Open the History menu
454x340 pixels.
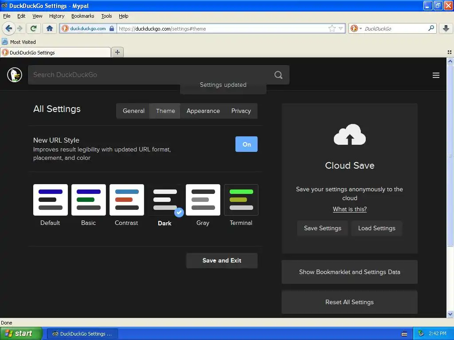[x=57, y=16]
